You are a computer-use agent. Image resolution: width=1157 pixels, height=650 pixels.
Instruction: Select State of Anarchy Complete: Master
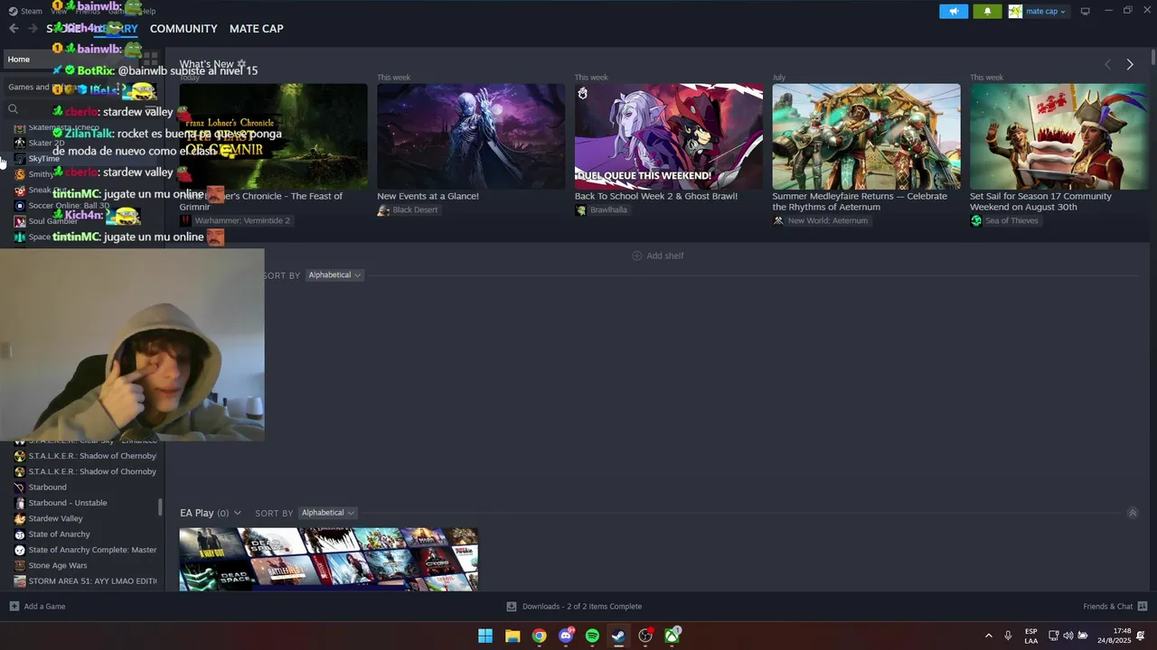pyautogui.click(x=92, y=550)
